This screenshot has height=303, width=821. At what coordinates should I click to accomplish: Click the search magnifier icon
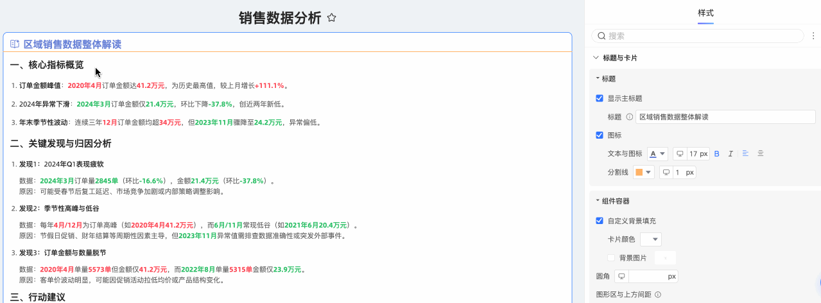coord(601,36)
